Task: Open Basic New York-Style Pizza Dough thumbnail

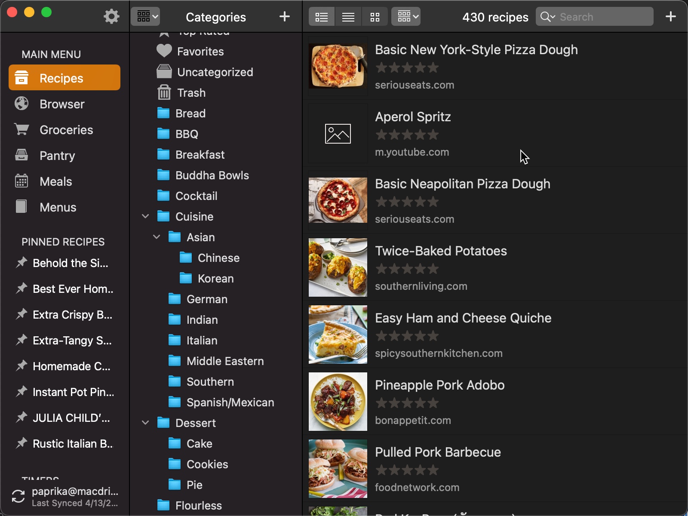Action: point(338,66)
